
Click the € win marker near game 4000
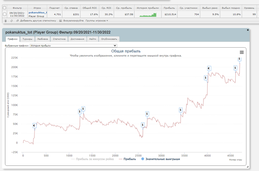pos(209,68)
